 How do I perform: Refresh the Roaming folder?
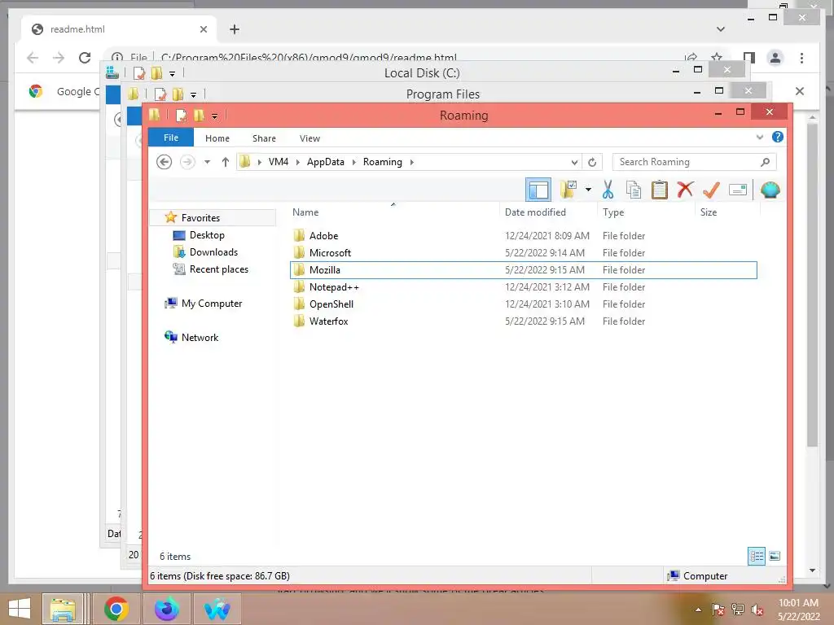click(592, 162)
